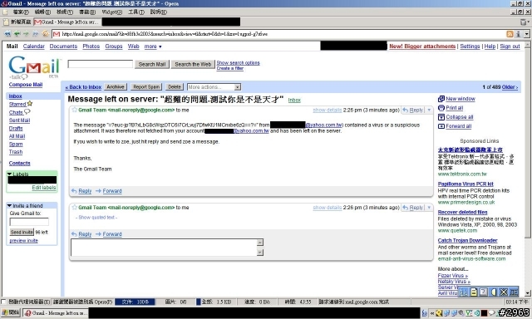Open the Windows Start button

[x=11, y=312]
